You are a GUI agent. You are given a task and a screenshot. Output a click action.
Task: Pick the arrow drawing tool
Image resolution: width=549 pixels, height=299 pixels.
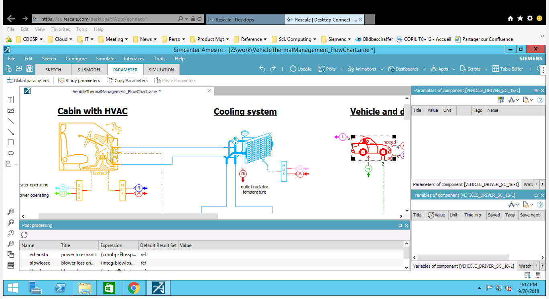(11, 132)
